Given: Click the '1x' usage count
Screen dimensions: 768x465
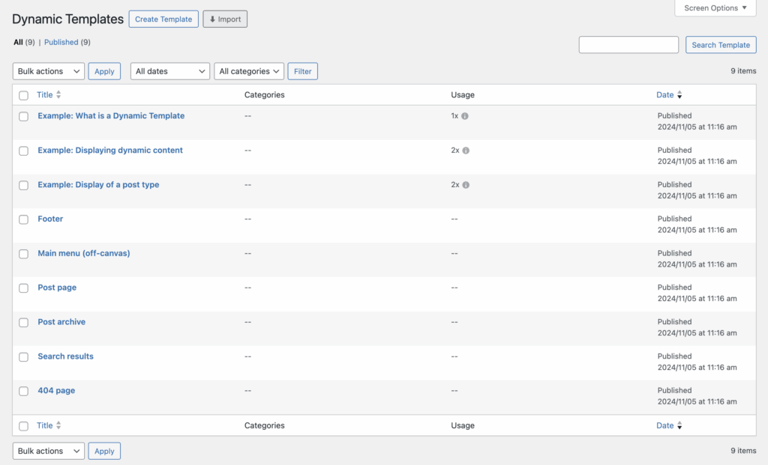Looking at the screenshot, I should pyautogui.click(x=454, y=116).
